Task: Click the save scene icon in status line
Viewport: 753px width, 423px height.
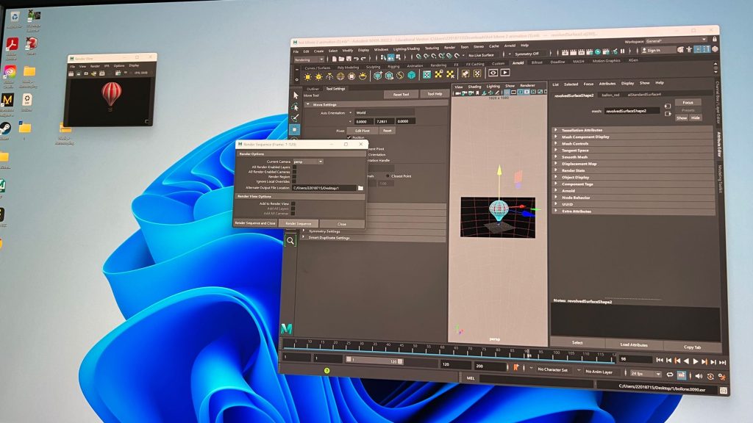Action: (x=349, y=59)
